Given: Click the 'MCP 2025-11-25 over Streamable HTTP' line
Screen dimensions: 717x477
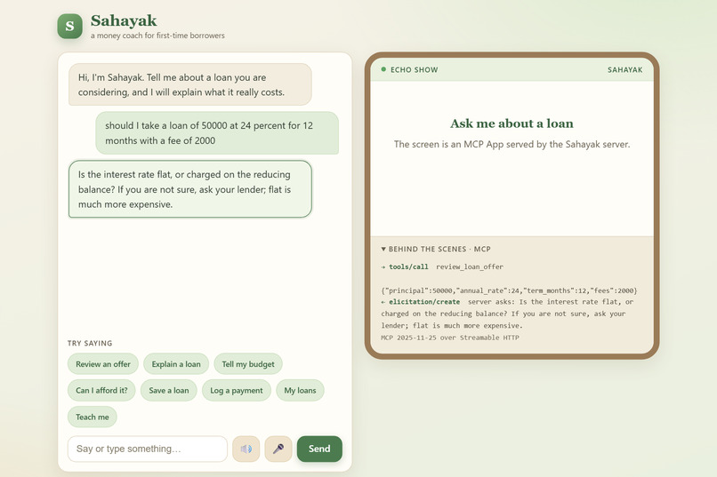Looking at the screenshot, I should [450, 338].
